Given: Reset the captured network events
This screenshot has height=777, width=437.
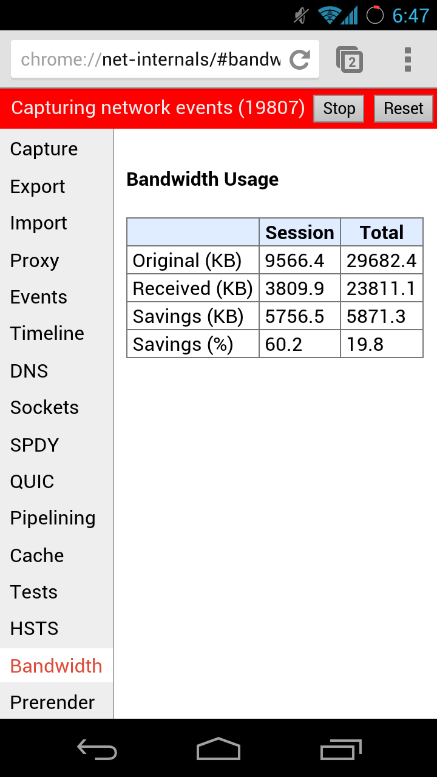Looking at the screenshot, I should pyautogui.click(x=403, y=109).
